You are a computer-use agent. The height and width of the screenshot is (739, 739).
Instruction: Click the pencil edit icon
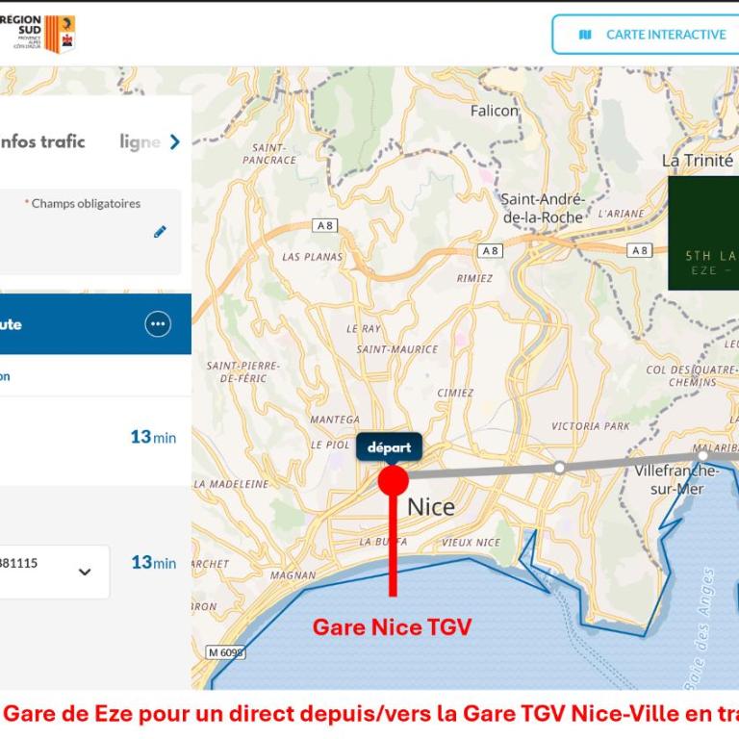click(x=160, y=232)
